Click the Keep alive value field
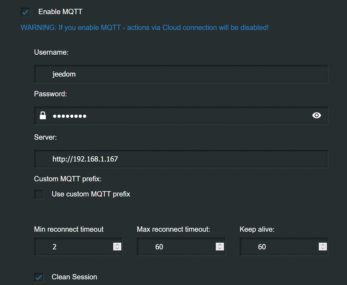Image resolution: width=347 pixels, height=285 pixels. pos(279,247)
